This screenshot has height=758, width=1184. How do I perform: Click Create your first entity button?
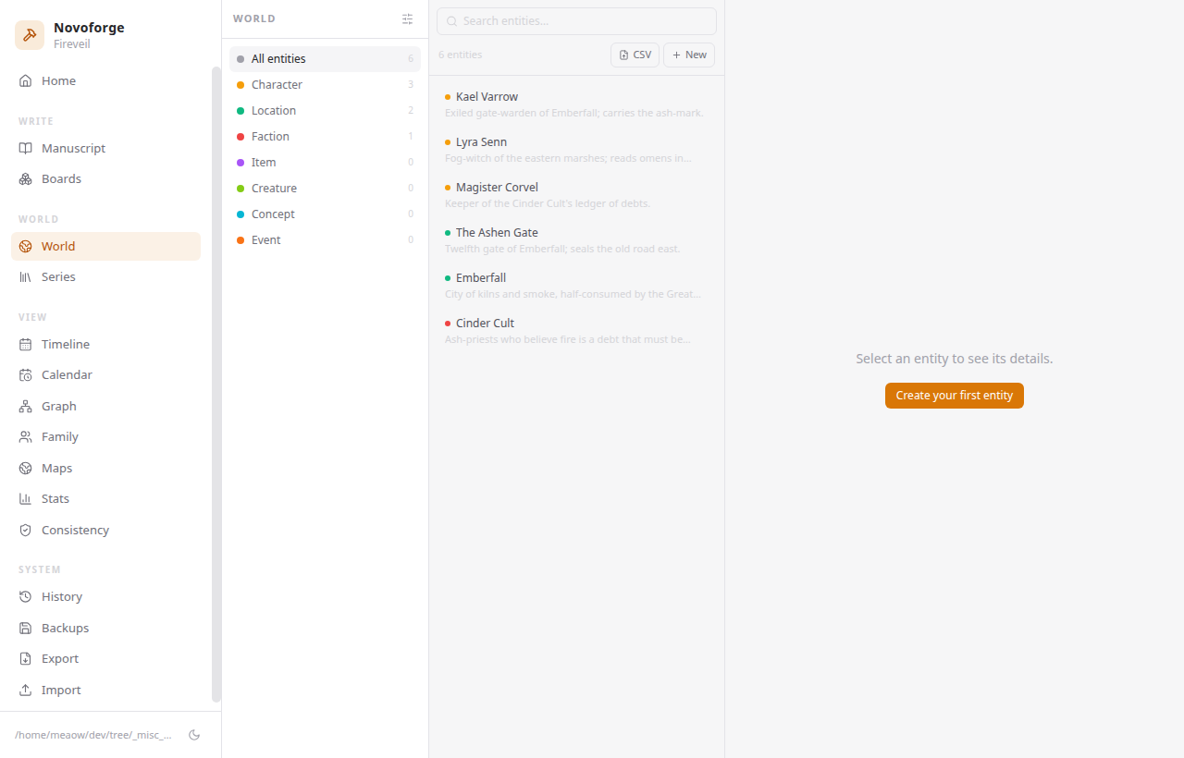click(955, 396)
